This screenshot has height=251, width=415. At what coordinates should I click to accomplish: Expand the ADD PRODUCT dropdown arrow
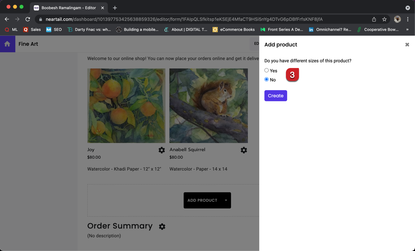(x=226, y=200)
